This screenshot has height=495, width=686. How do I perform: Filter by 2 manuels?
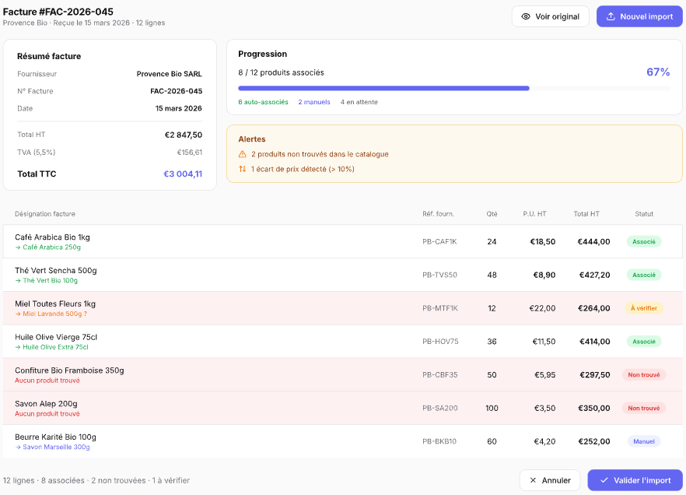pos(314,101)
